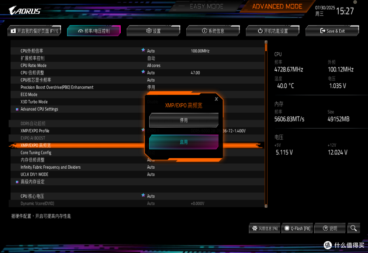Choose 启用 in the XMP/EXPO popup

(184, 142)
